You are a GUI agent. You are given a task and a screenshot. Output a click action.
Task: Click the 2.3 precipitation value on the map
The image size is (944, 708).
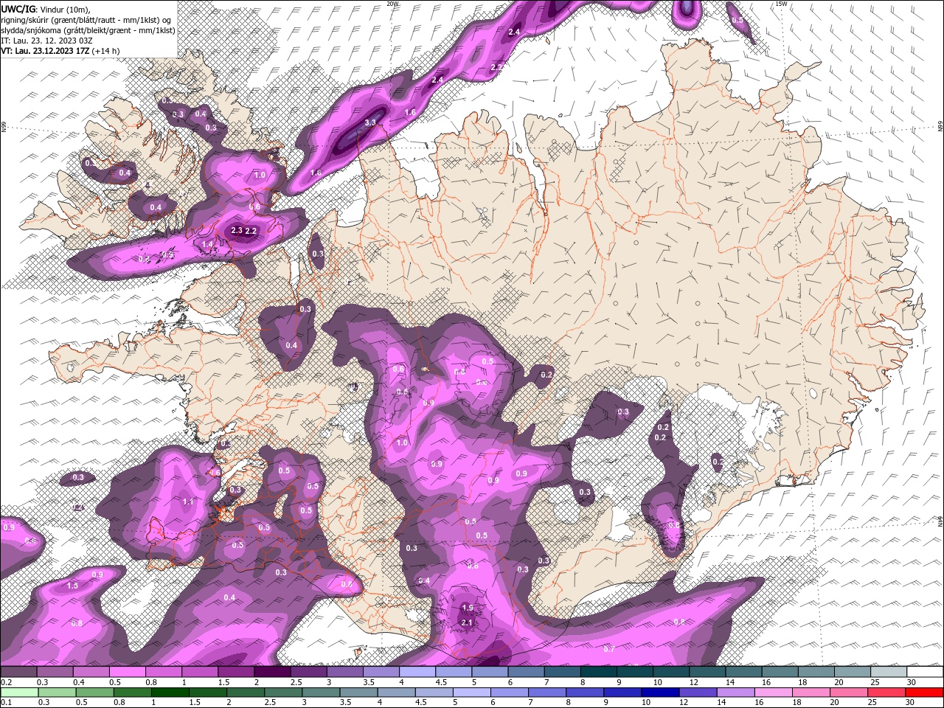point(237,231)
